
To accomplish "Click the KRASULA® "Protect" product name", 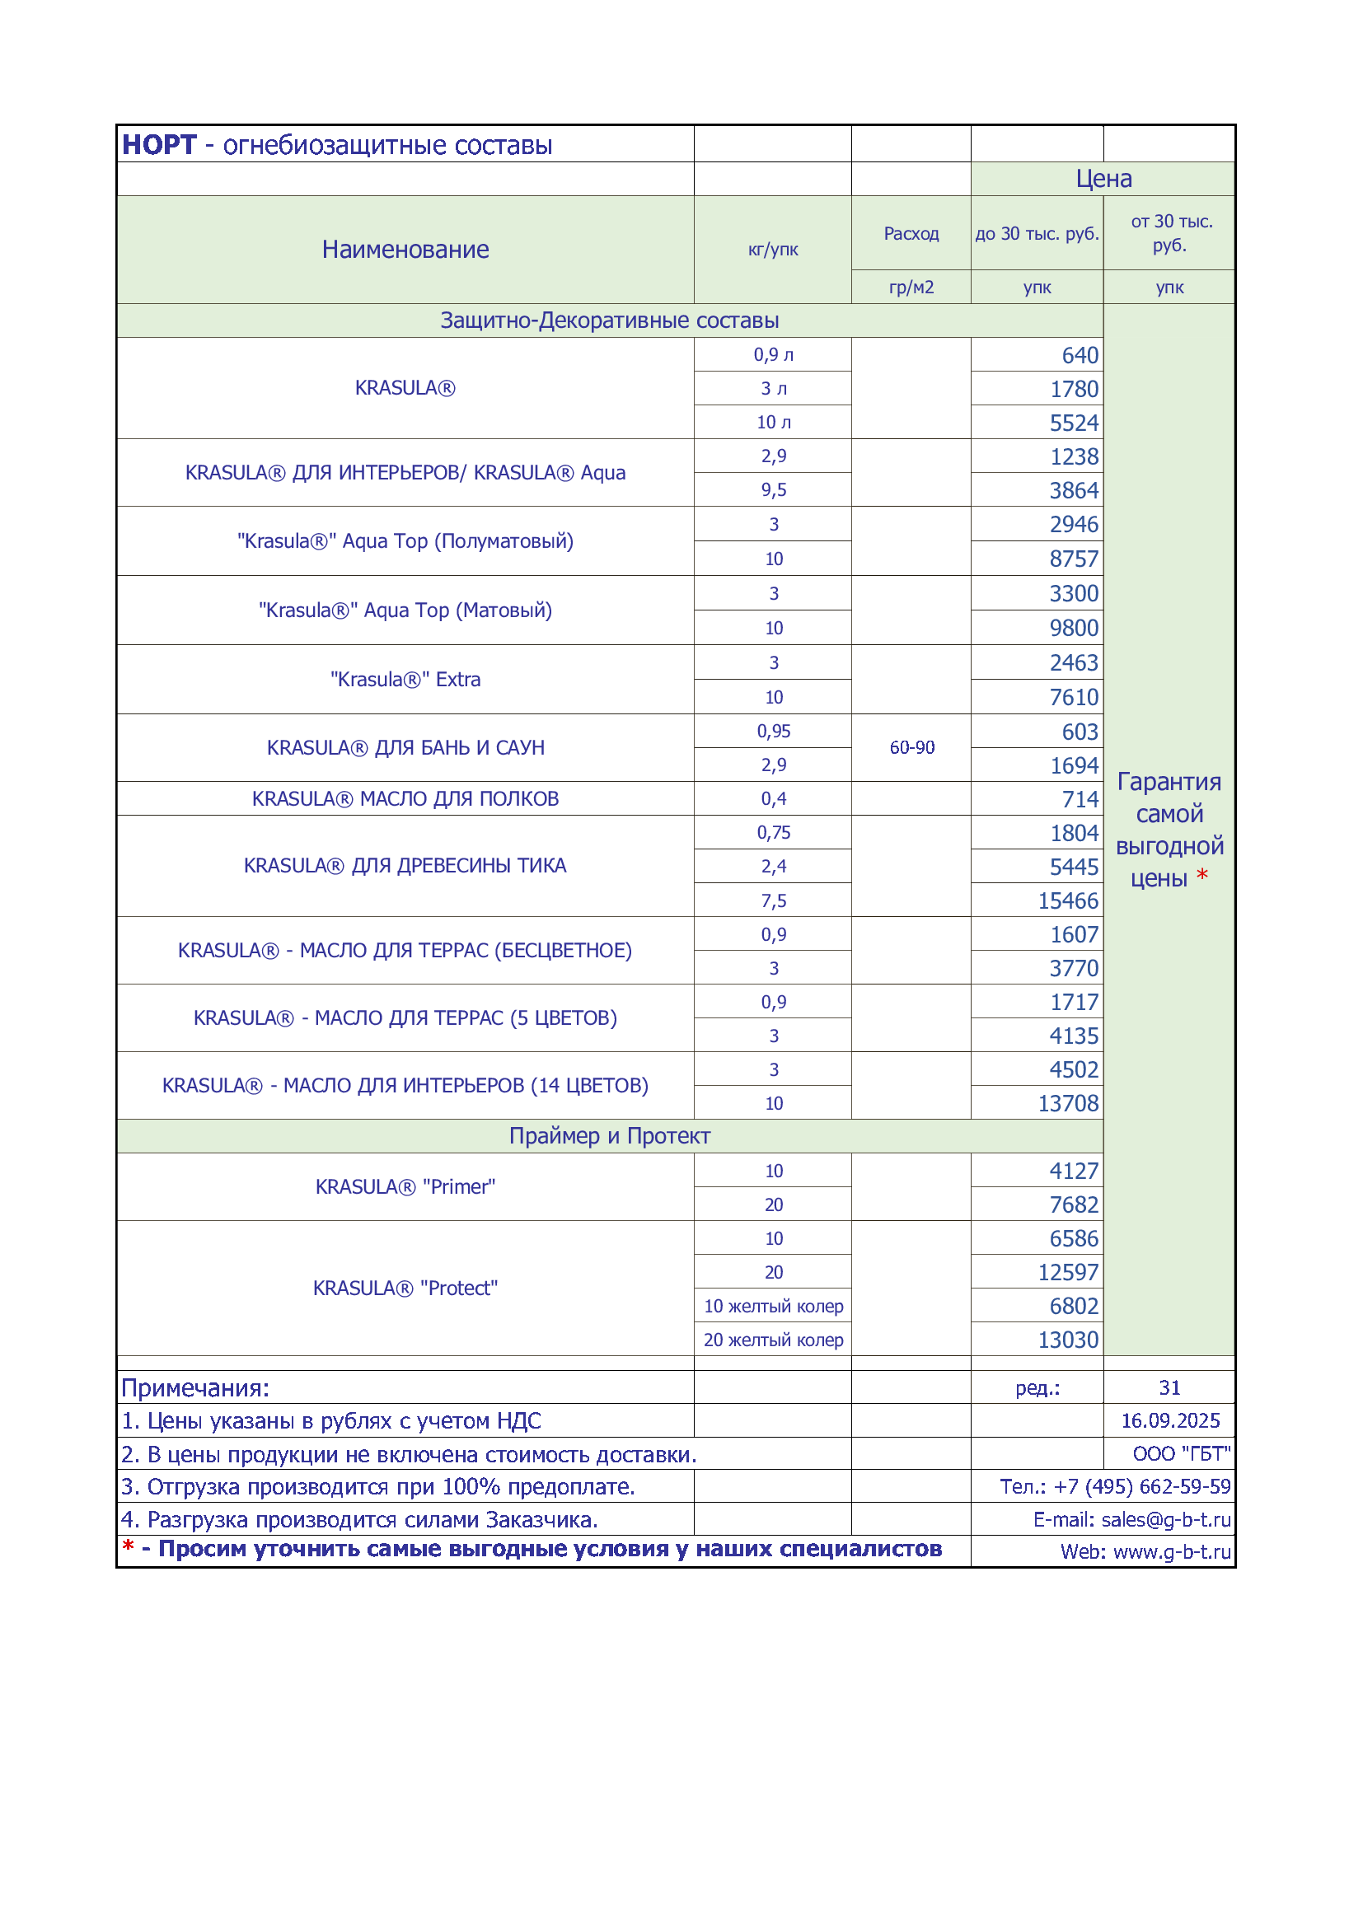I will point(405,1289).
